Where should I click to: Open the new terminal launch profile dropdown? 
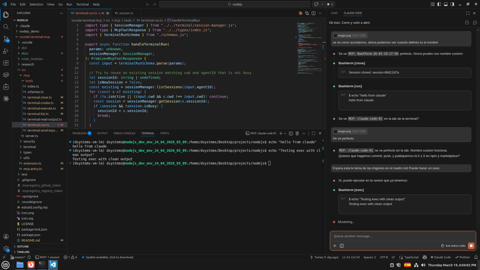(285, 133)
